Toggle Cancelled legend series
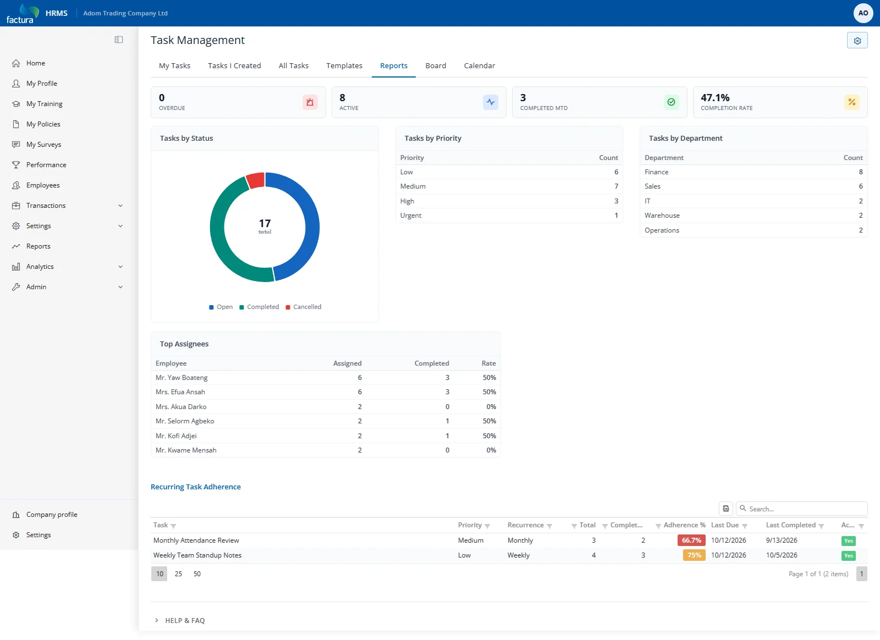Image resolution: width=880 pixels, height=640 pixels. [303, 307]
